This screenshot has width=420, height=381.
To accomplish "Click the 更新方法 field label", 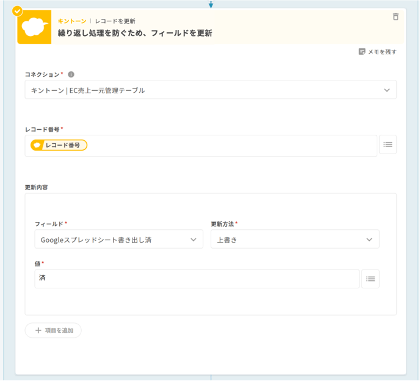I will (222, 224).
